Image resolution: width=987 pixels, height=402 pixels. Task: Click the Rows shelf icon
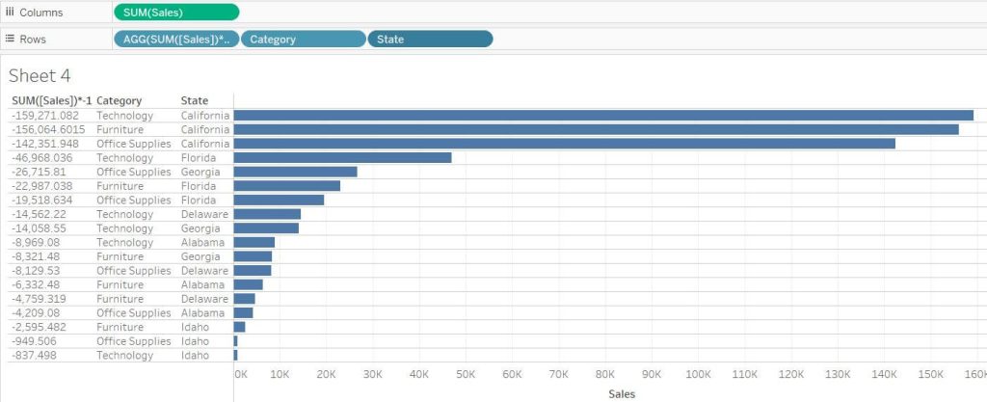click(x=11, y=40)
